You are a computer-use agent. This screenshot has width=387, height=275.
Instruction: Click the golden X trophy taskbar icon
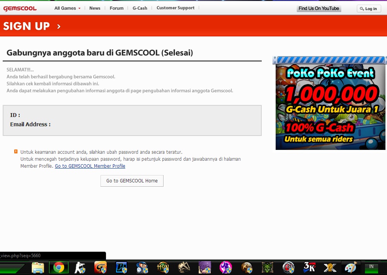[329, 267]
